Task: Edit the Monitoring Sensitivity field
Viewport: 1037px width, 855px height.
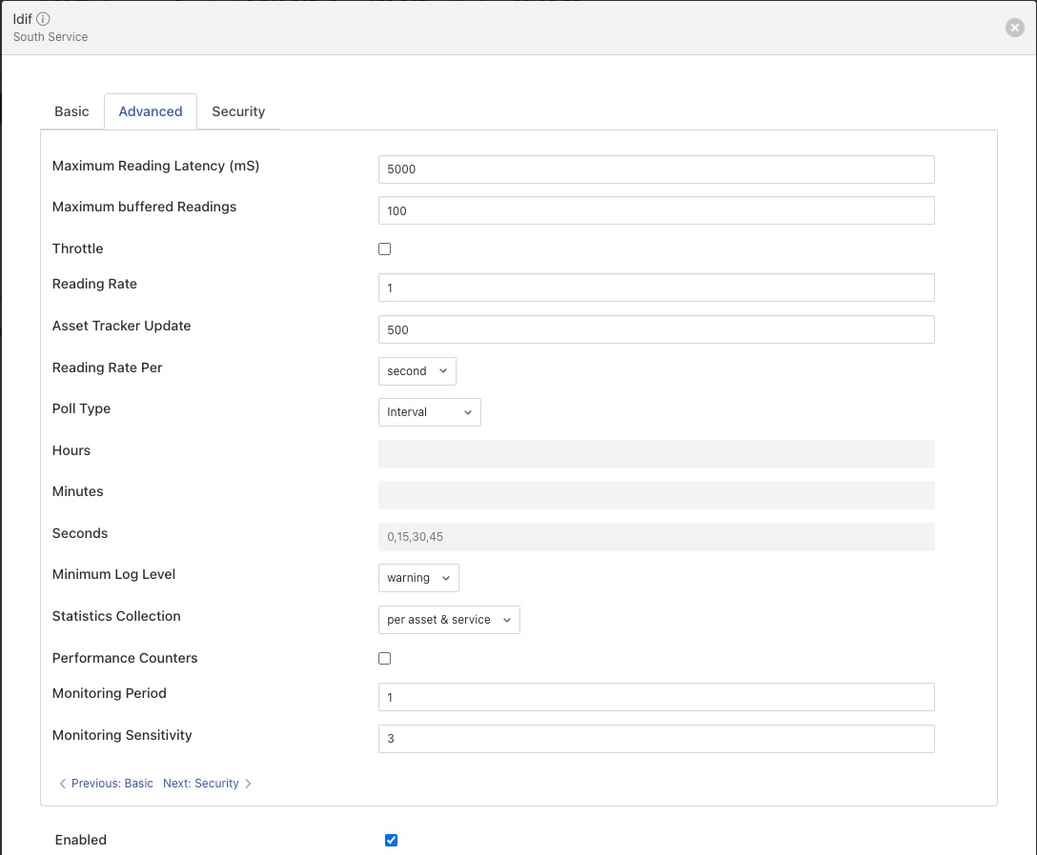Action: [656, 739]
